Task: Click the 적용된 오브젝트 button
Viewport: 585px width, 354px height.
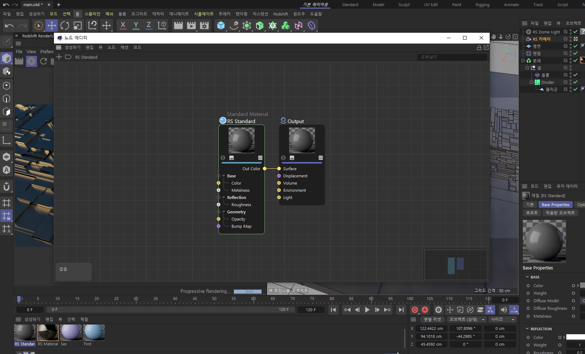Action: (560, 213)
